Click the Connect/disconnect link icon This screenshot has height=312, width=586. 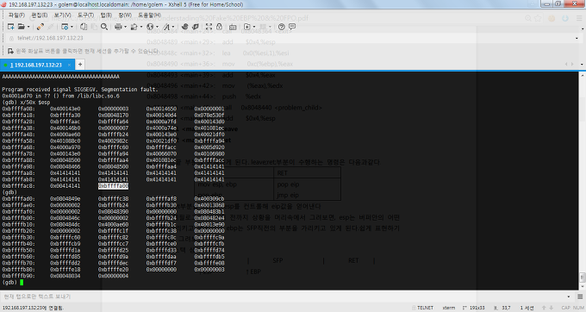[41, 27]
